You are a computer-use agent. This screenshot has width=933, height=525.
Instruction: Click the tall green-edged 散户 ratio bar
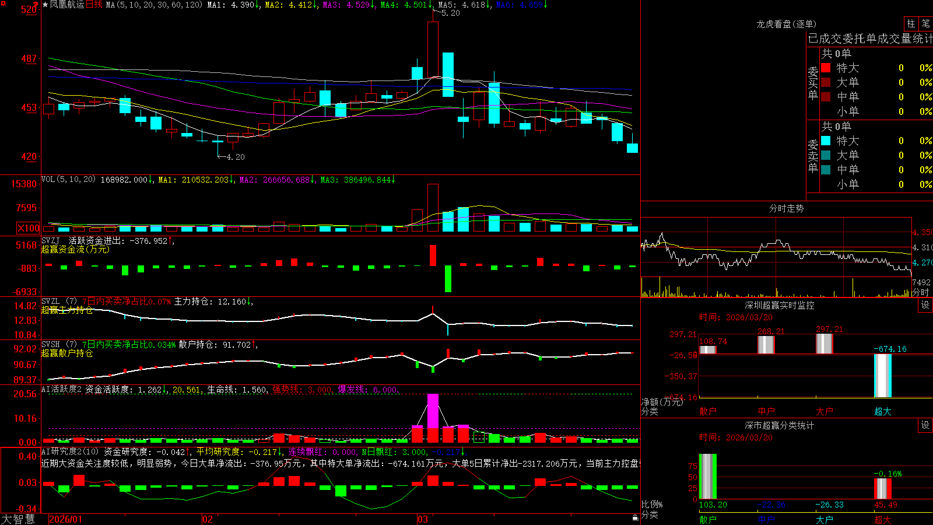coord(708,476)
